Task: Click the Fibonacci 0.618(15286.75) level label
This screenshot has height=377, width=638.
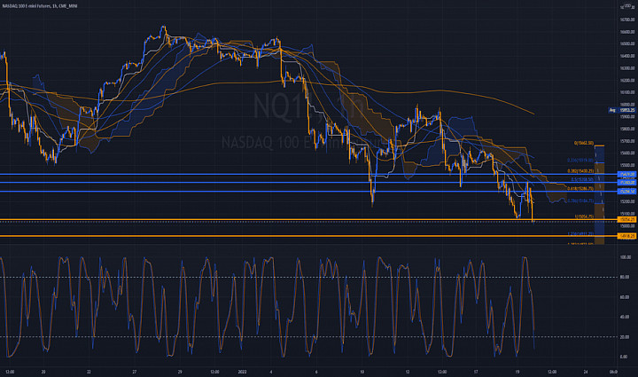Action: tap(580, 189)
